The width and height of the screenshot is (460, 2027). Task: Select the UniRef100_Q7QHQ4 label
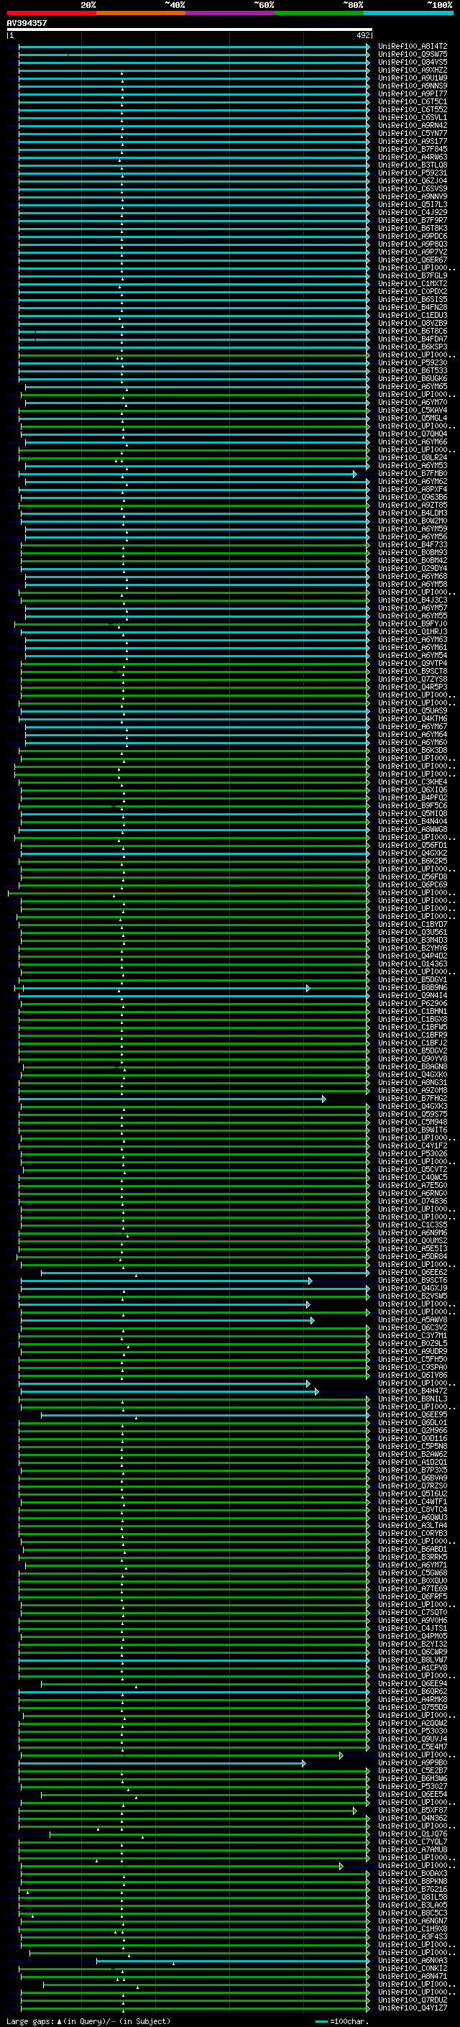[413, 434]
